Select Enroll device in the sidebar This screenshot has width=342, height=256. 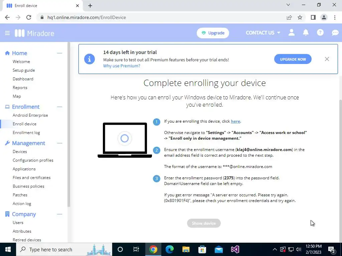click(x=24, y=124)
